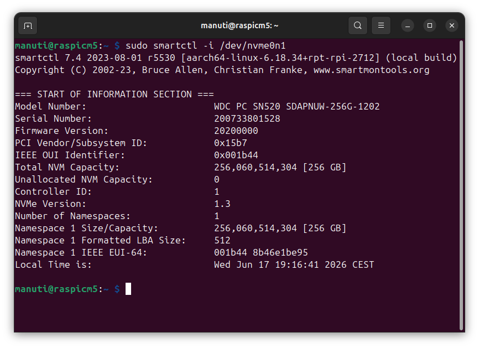Open the hamburger menu
The width and height of the screenshot is (479, 348).
381,25
